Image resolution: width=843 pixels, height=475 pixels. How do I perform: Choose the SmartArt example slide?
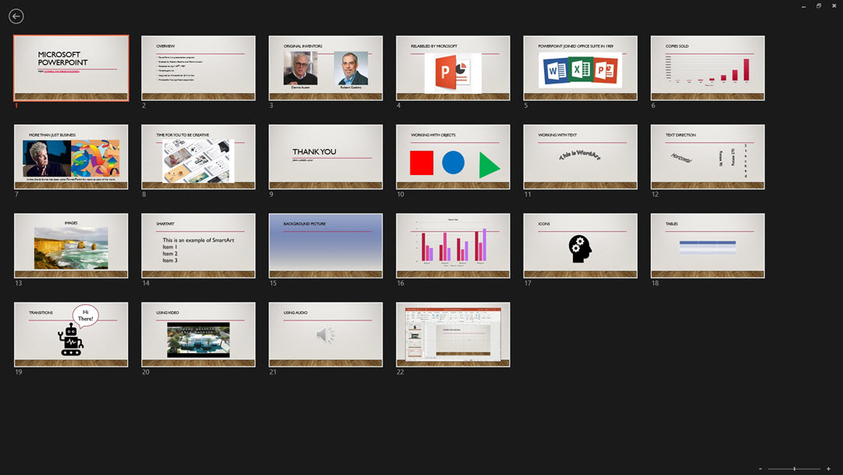tap(198, 246)
